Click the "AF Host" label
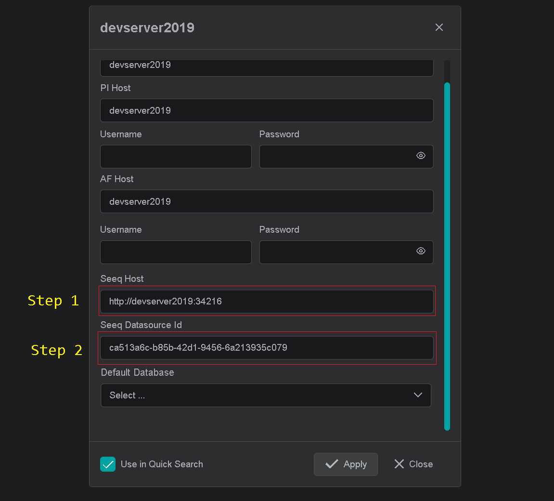This screenshot has height=501, width=554. point(117,179)
